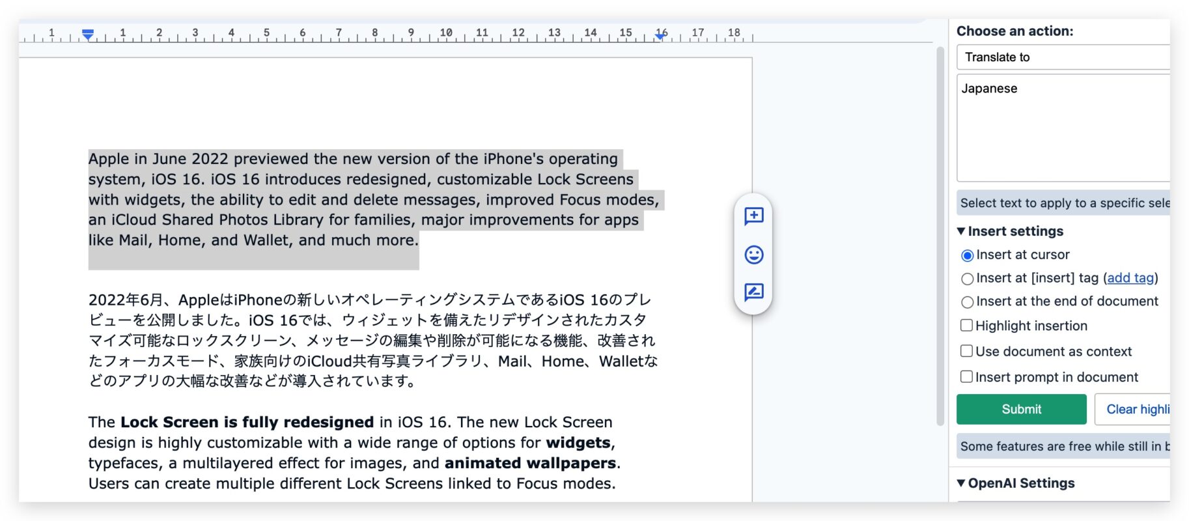Click inside the Japanese language text box
1189x521 pixels.
(1063, 128)
